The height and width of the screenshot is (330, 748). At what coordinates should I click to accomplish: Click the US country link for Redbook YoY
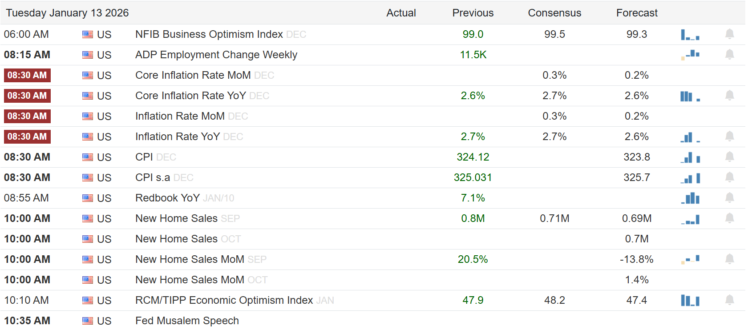pos(104,198)
